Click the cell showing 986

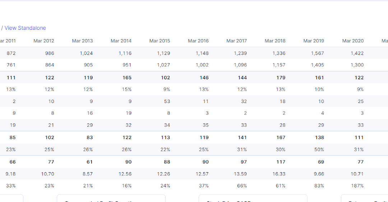coord(50,53)
